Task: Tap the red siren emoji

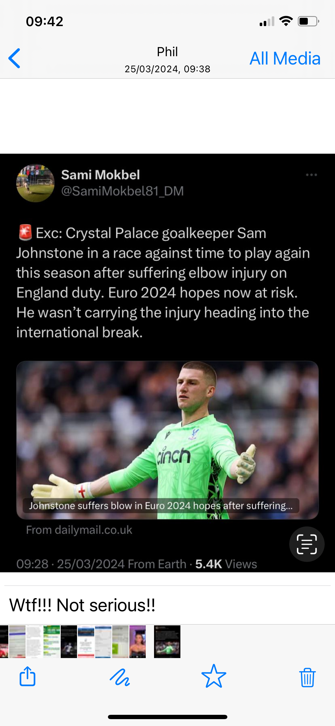Action: [x=25, y=233]
